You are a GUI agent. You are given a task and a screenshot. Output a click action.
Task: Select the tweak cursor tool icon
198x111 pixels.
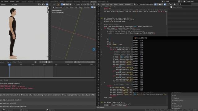58,4
